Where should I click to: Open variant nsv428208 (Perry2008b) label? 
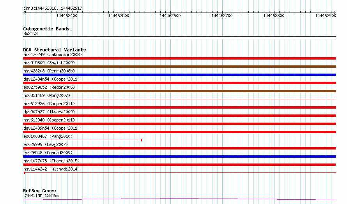coord(49,71)
